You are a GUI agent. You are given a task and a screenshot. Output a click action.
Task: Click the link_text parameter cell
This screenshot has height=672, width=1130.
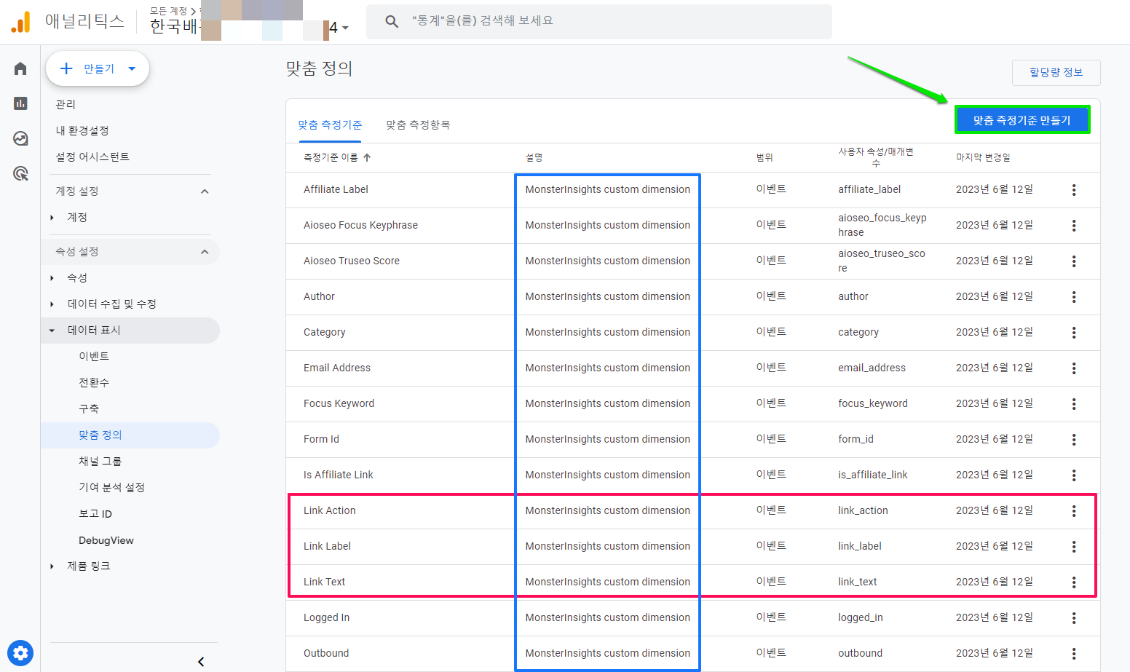click(x=857, y=582)
